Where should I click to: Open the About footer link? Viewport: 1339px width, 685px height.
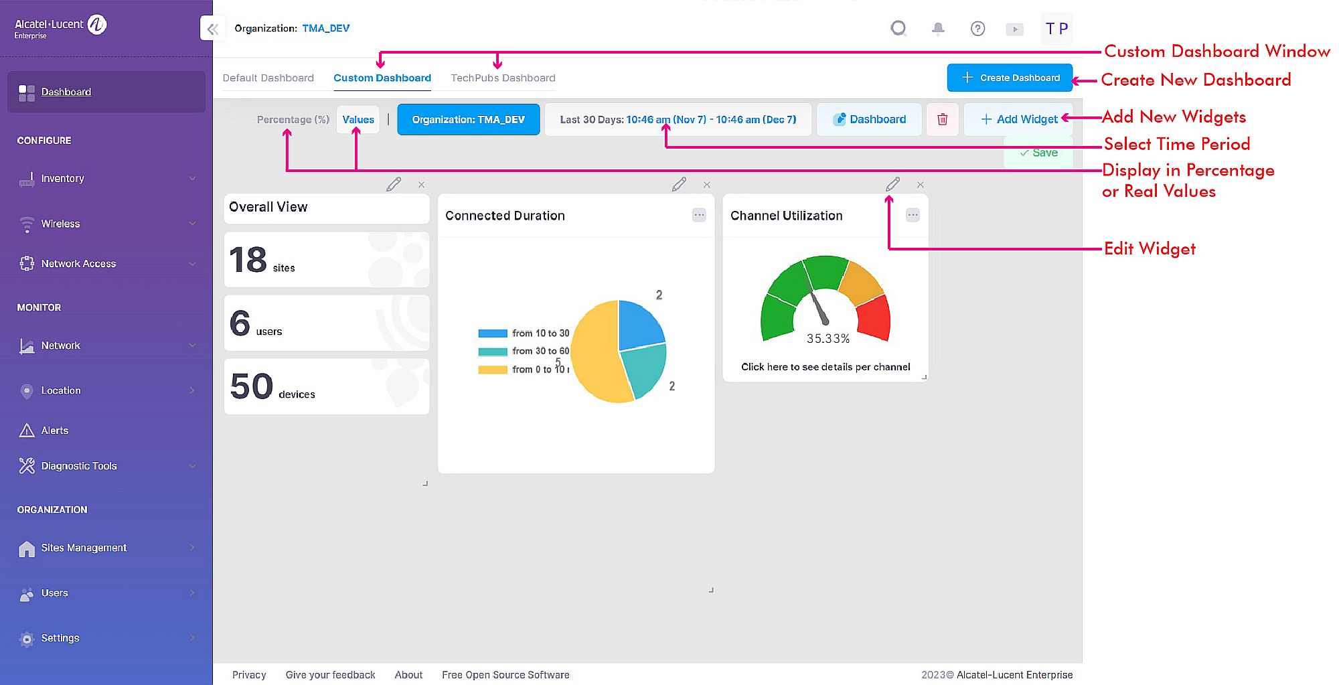408,675
